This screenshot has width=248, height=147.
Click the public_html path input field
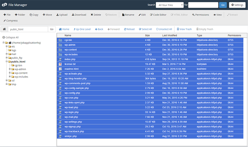click(x=28, y=29)
